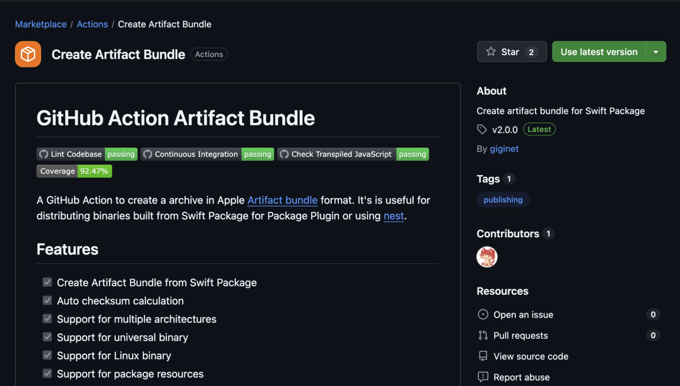The width and height of the screenshot is (680, 386).
Task: Click the Contributors count badge
Action: pos(548,234)
